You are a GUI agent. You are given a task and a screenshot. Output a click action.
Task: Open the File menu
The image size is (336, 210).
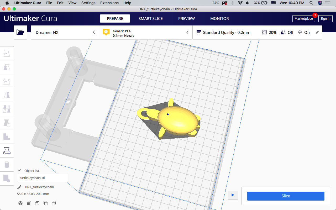[49, 3]
